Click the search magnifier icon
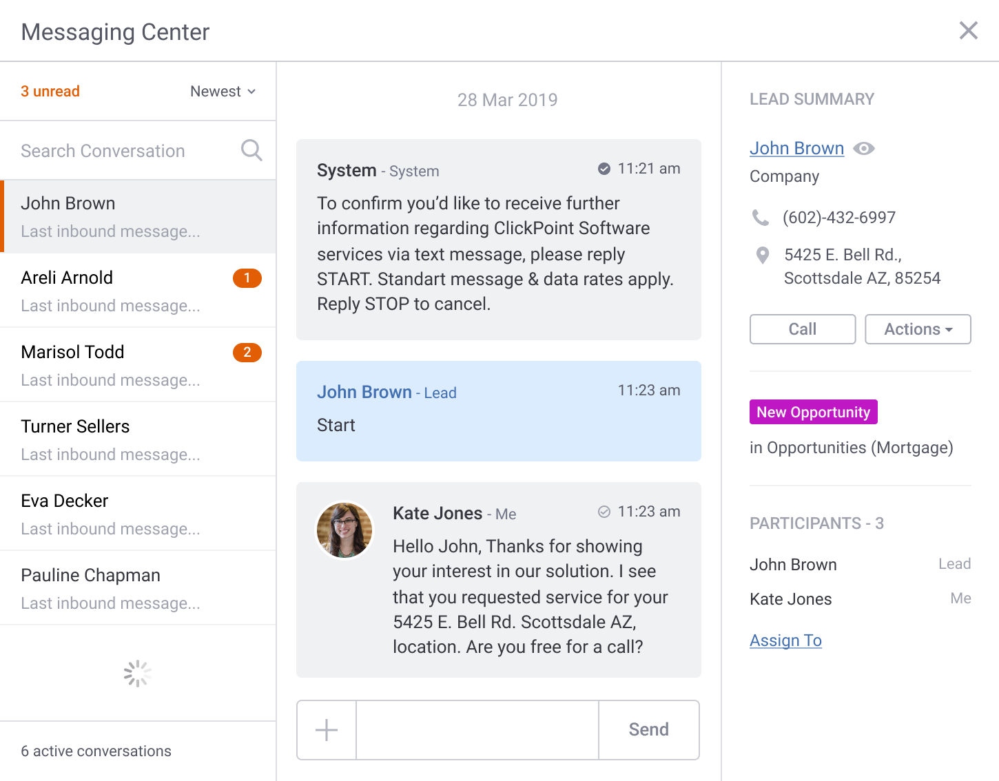The height and width of the screenshot is (781, 999). coord(251,150)
